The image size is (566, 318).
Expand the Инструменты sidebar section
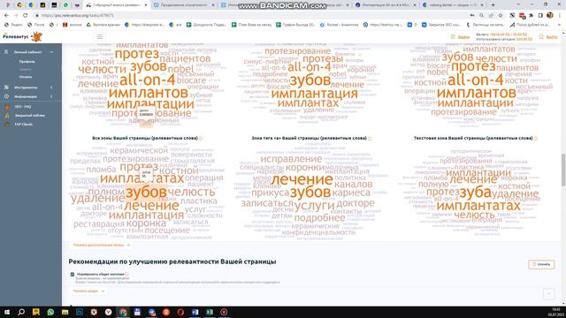pos(51,87)
